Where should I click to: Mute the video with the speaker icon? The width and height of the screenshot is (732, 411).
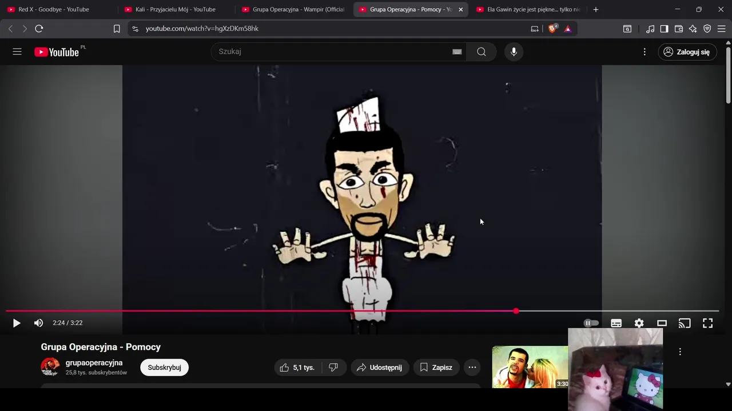38,323
